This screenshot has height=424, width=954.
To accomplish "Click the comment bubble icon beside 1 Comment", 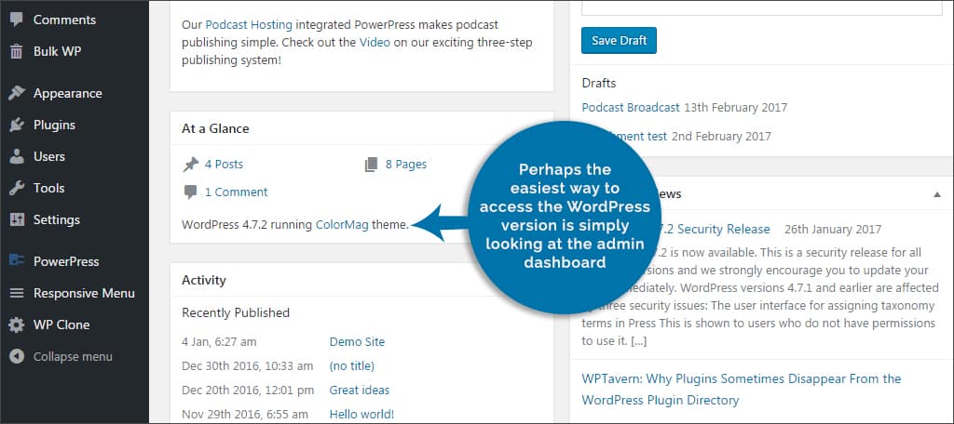I will (190, 192).
